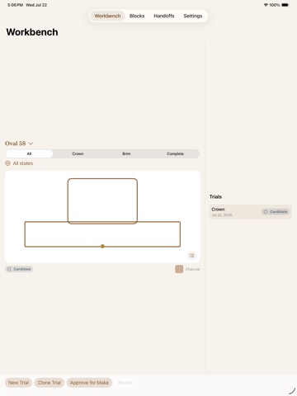
Task: Switch to the Blocks tab
Action: pyautogui.click(x=137, y=16)
